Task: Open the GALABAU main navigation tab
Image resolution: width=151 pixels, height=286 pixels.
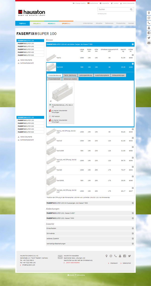Action: pos(37,23)
